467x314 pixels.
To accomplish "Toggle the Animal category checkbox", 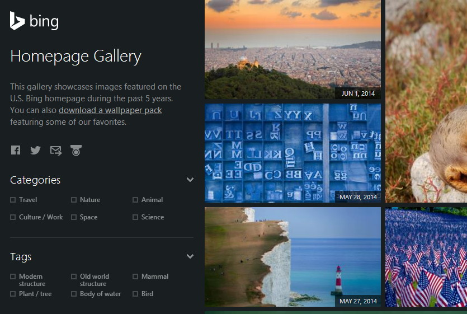I will pos(135,200).
